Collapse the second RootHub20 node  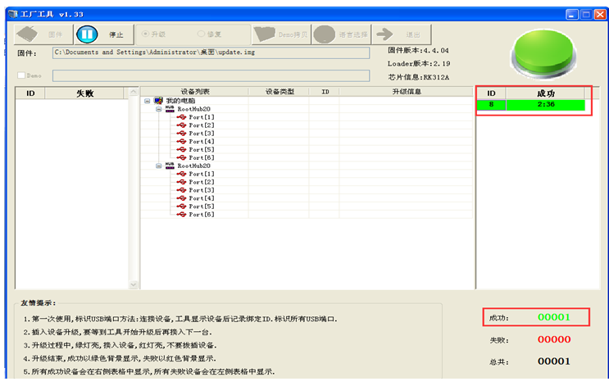(158, 166)
